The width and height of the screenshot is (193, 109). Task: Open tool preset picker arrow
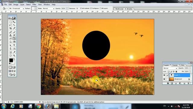click(7, 8)
